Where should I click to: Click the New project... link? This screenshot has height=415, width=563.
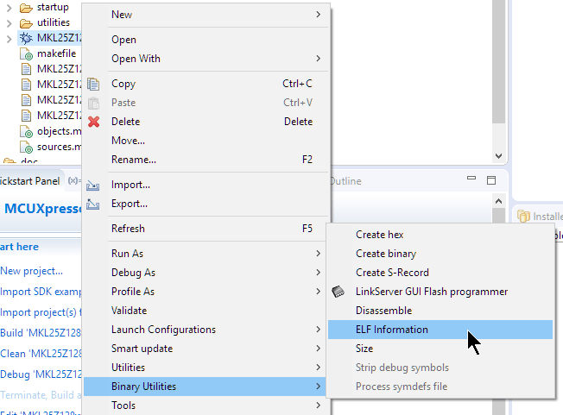point(32,271)
